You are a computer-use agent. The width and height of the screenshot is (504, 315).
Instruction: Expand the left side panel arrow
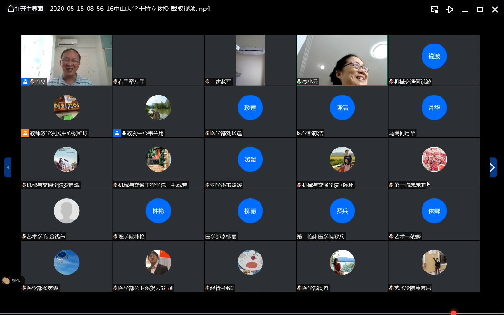(7, 167)
